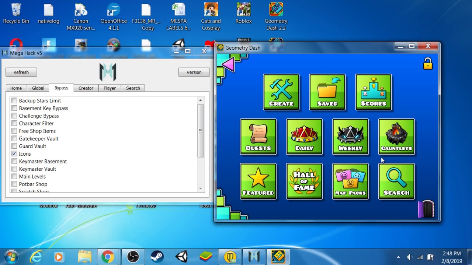Open the Weekly demon button
This screenshot has width=472, height=265.
click(x=350, y=137)
